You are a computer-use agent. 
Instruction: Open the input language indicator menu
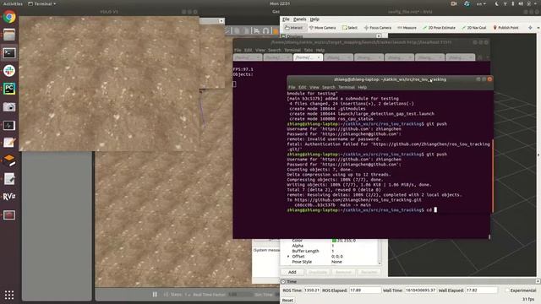tap(481, 3)
